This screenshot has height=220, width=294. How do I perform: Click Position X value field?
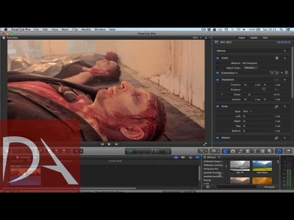[257, 85]
